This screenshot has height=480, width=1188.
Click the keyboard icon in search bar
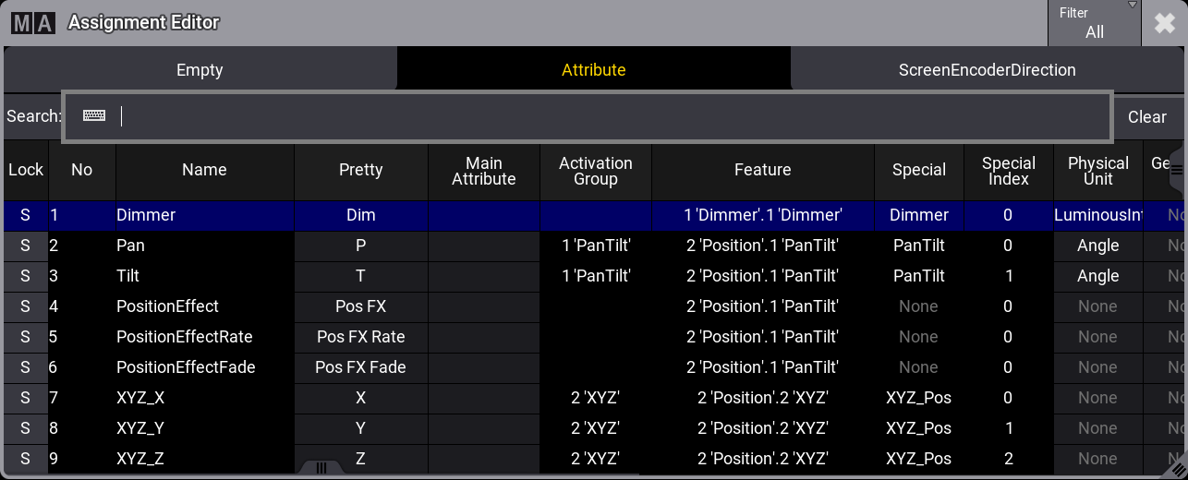(x=93, y=116)
